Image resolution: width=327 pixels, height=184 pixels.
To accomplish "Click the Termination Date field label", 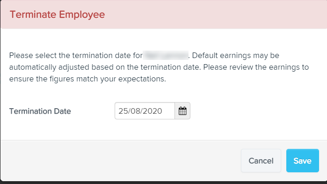I will (40, 111).
